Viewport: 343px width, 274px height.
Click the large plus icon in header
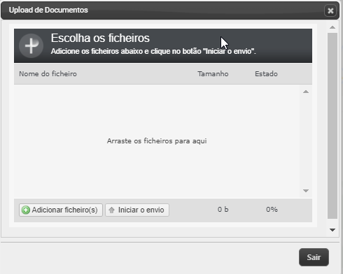pos(31,45)
